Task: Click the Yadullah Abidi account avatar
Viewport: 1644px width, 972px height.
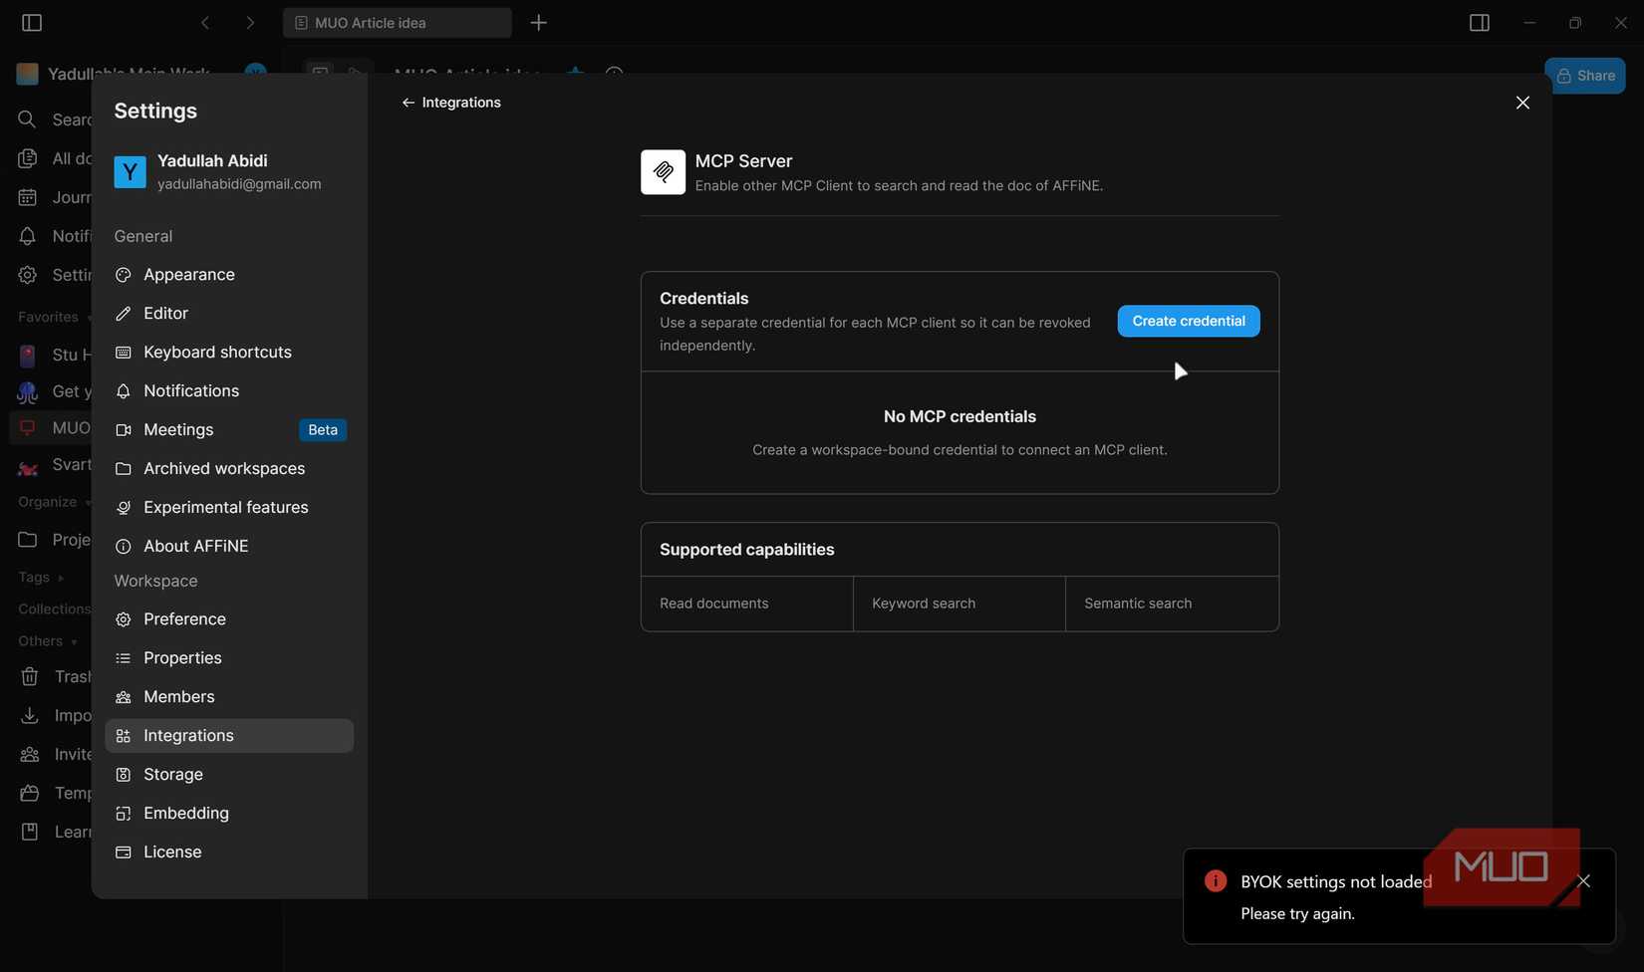Action: point(130,172)
